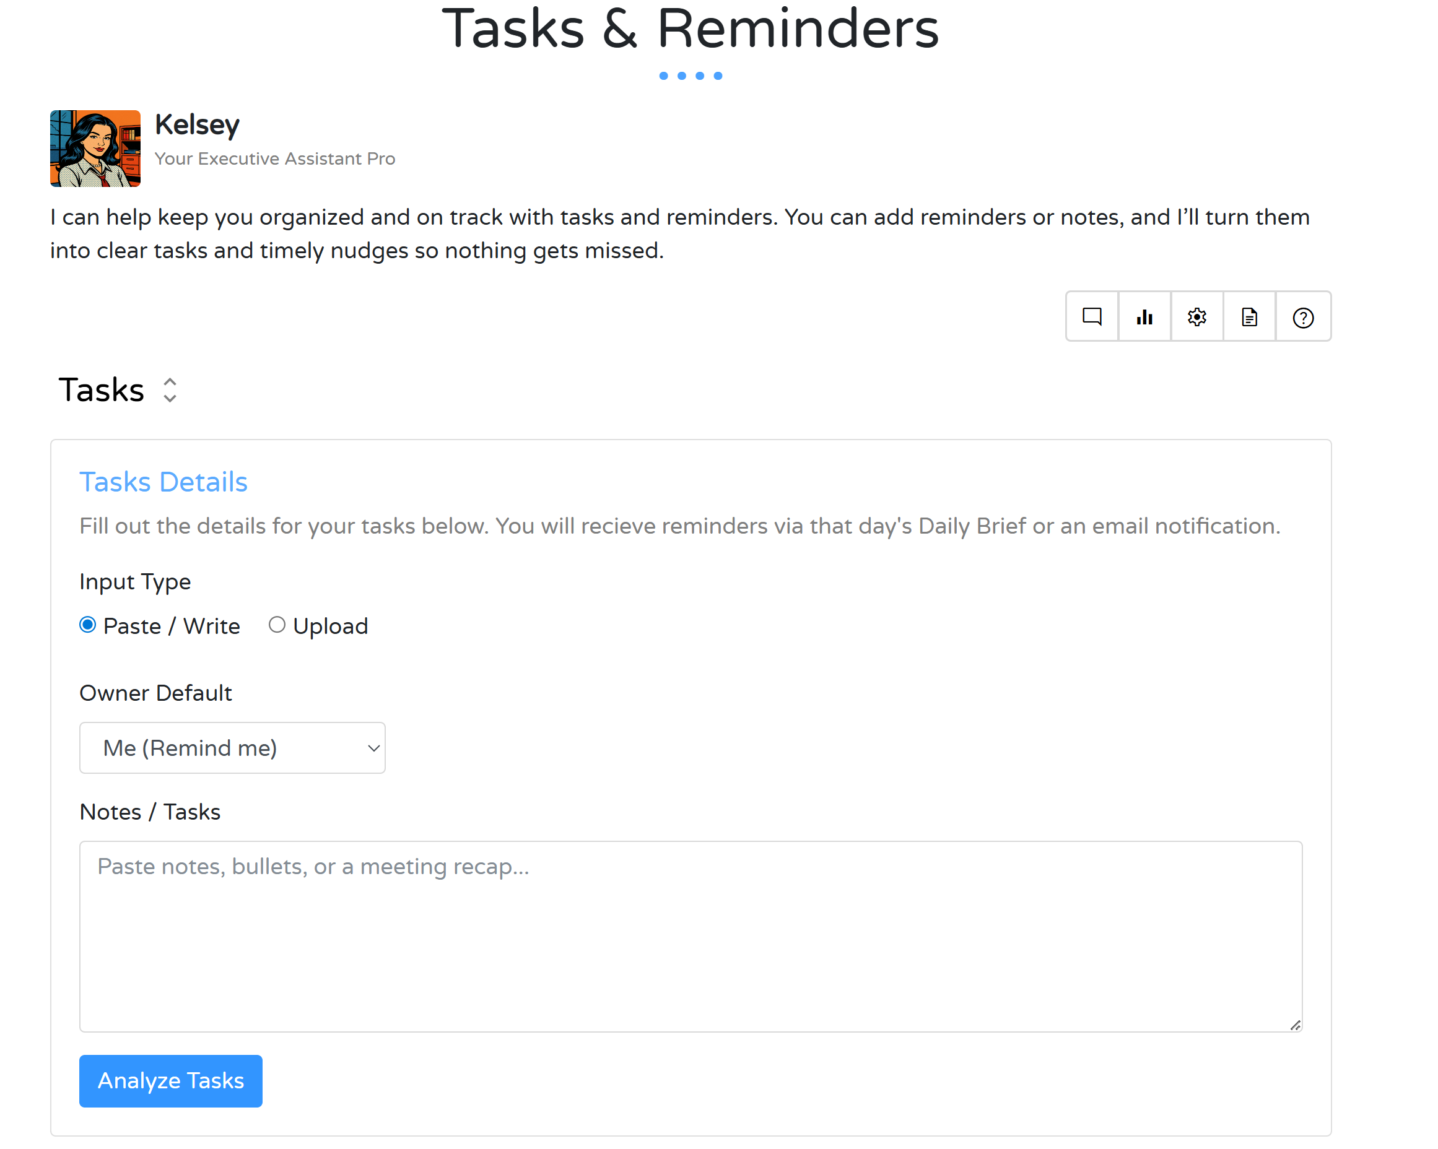The image size is (1438, 1149).
Task: Click into the Notes / Tasks text area
Action: 691,935
